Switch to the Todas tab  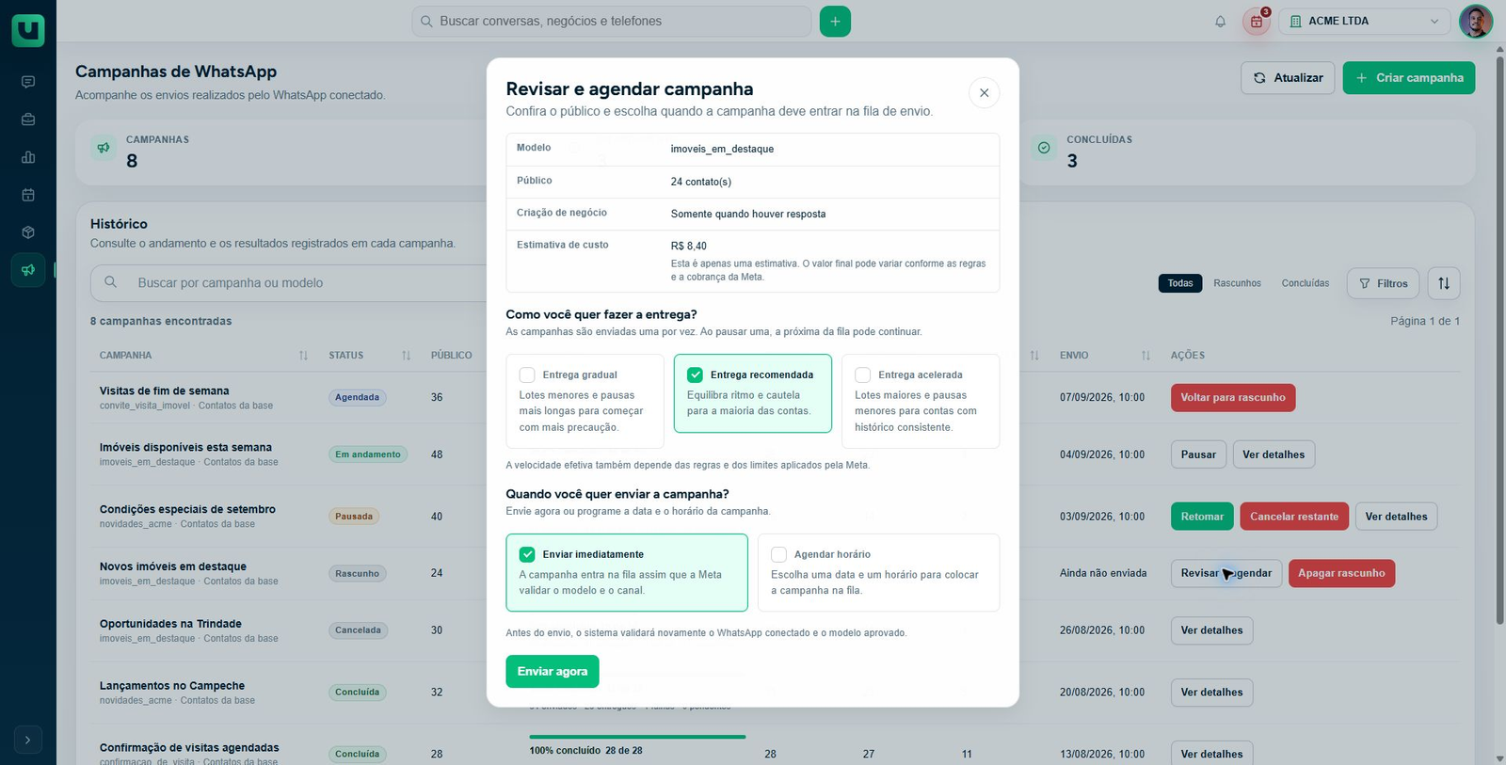(x=1180, y=283)
